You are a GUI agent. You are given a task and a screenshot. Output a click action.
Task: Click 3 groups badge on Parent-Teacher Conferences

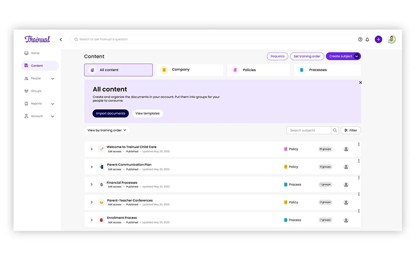click(326, 202)
